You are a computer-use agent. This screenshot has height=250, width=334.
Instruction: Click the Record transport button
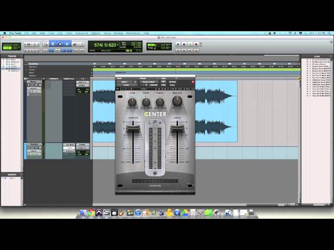(196, 44)
